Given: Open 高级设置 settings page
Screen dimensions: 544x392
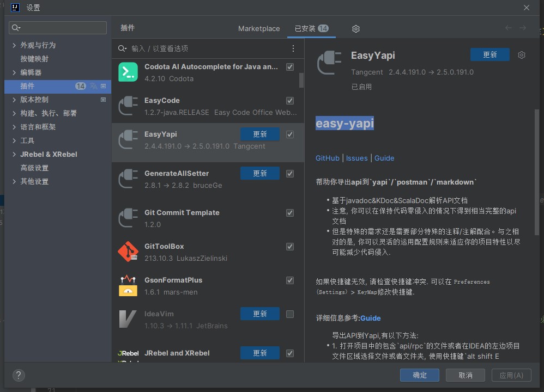Looking at the screenshot, I should coord(34,168).
